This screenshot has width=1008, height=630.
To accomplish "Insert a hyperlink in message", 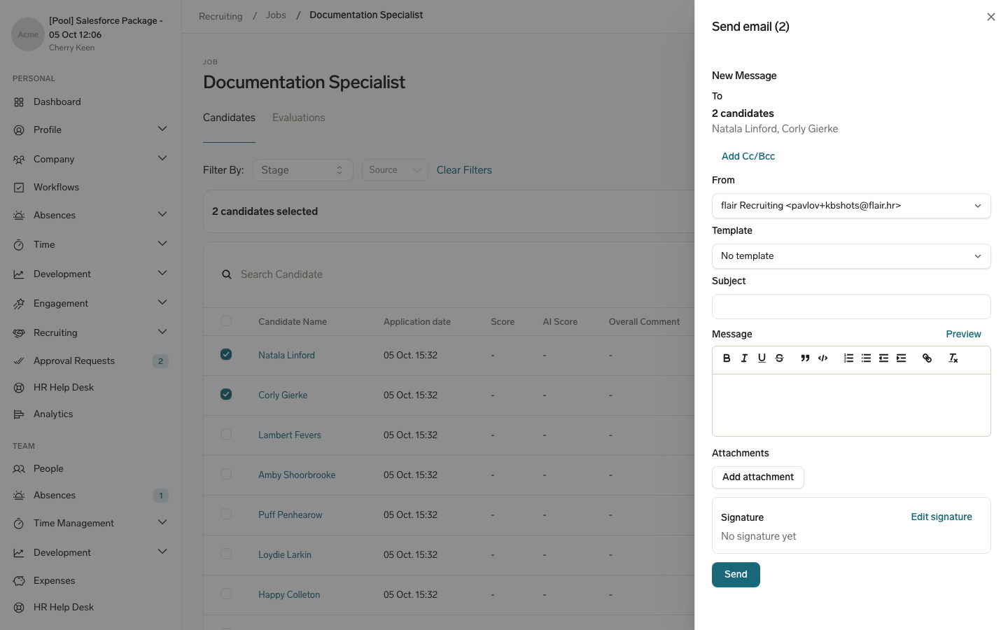I will point(927,358).
